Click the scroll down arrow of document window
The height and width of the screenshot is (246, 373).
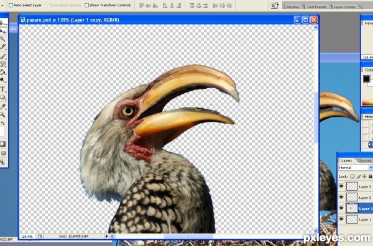click(316, 230)
